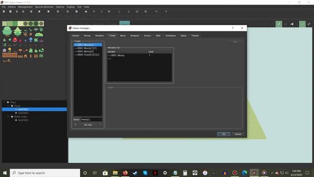The height and width of the screenshot is (177, 314).
Task: Click the empty <> row in Monsters list
Action: click(x=139, y=59)
